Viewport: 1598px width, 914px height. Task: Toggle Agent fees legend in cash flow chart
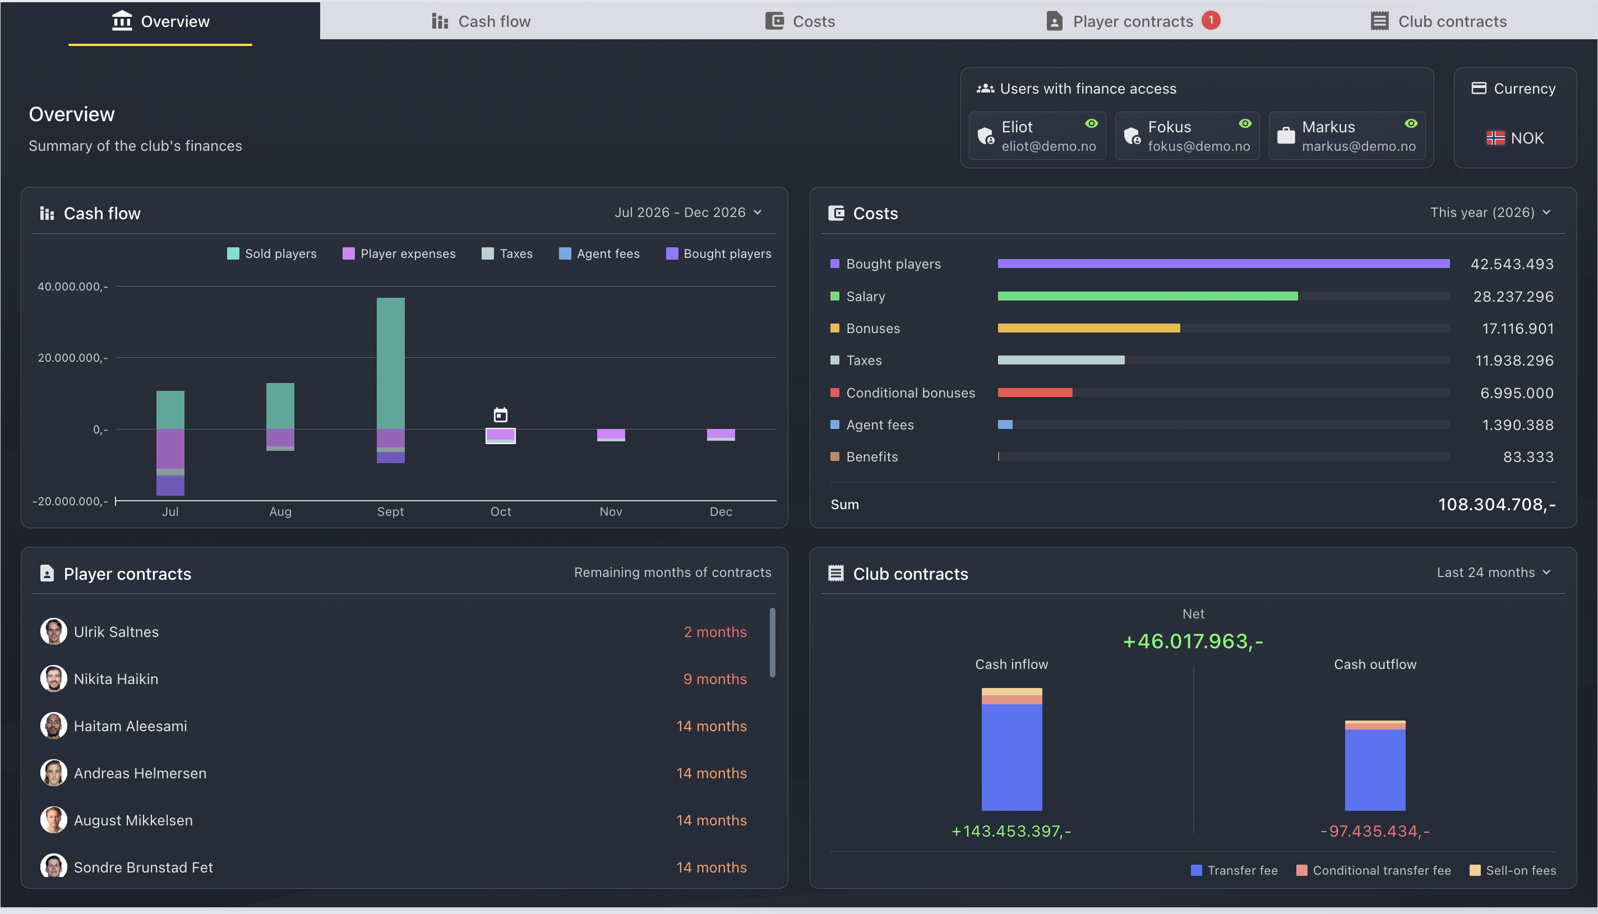point(599,253)
